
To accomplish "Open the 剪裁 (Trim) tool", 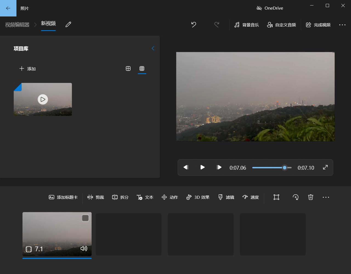I will click(95, 197).
